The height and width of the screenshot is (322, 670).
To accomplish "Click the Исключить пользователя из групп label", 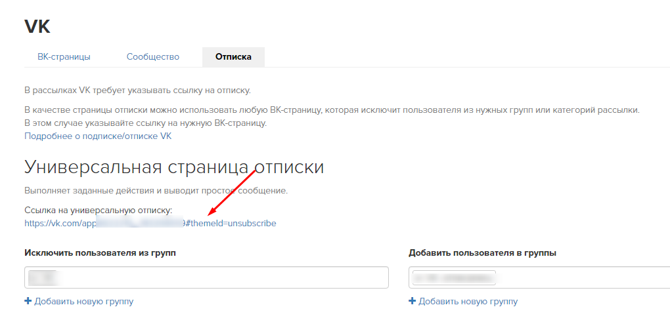I will (x=100, y=253).
